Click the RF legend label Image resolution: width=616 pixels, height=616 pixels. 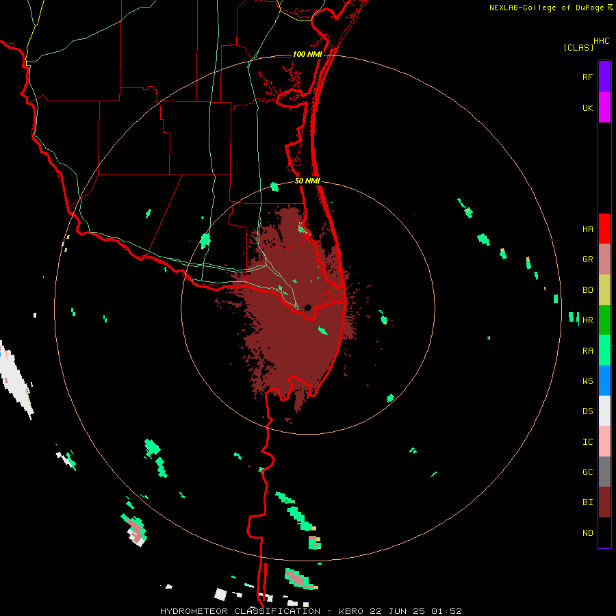[x=587, y=77]
